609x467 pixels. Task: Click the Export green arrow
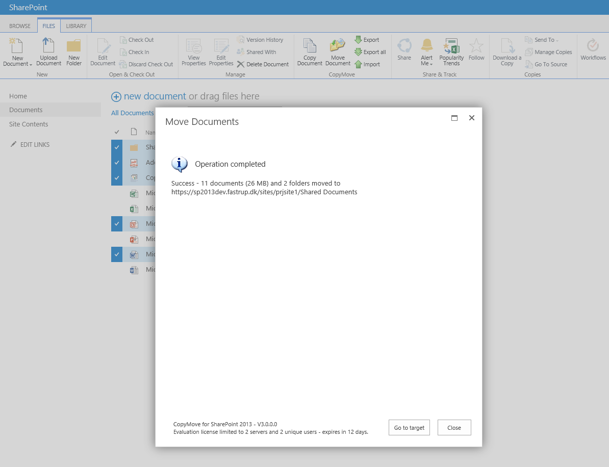(x=358, y=40)
